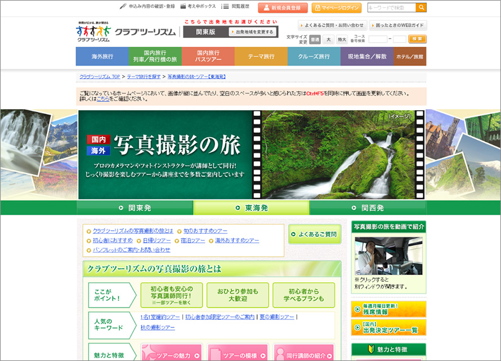Open 国内旅行 バスツアー menu
Screen dimensions: 501x361
pyautogui.click(x=208, y=56)
